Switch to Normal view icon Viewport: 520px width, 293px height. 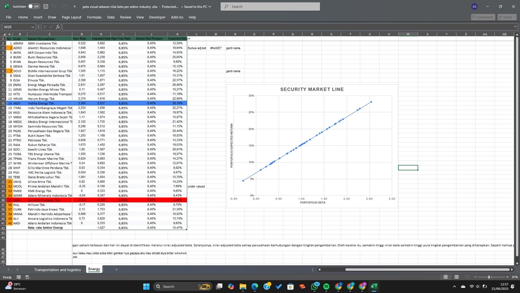pos(445,277)
